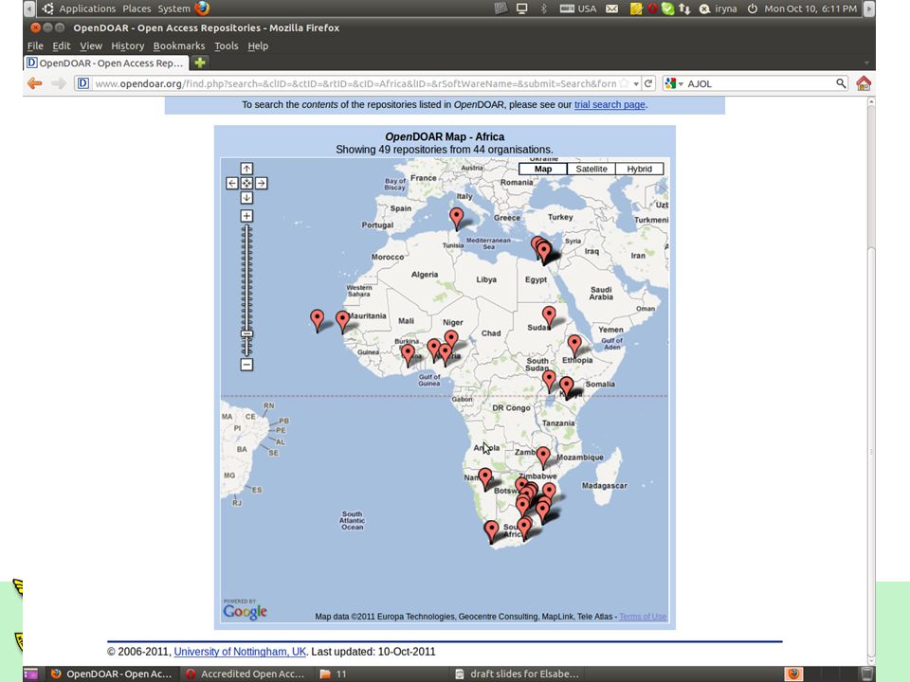Viewport: 910px width, 682px height.
Task: Open the Help menu
Action: [x=258, y=45]
